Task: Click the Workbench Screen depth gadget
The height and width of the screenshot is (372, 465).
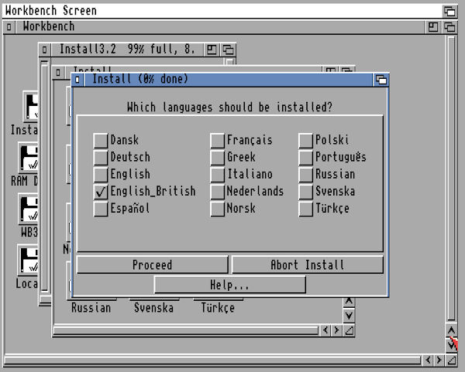Action: coord(449,11)
